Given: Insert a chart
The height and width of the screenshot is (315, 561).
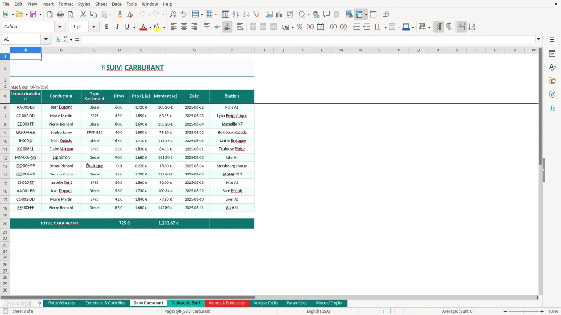Looking at the screenshot, I should tap(280, 14).
